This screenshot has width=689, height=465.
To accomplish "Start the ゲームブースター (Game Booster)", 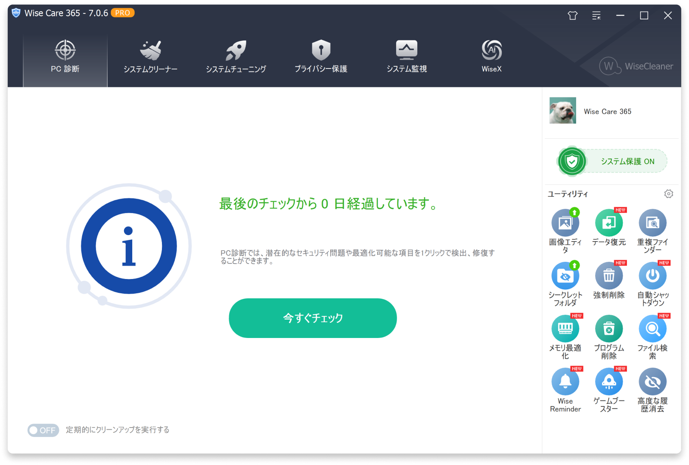I will coord(609,382).
